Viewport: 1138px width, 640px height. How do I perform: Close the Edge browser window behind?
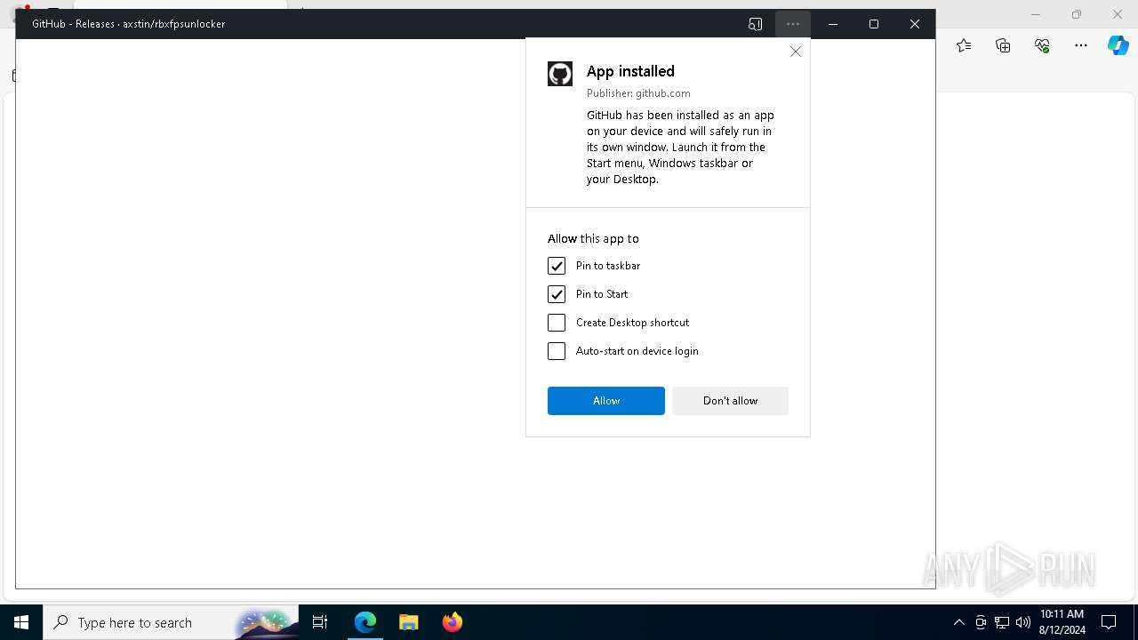click(1118, 14)
